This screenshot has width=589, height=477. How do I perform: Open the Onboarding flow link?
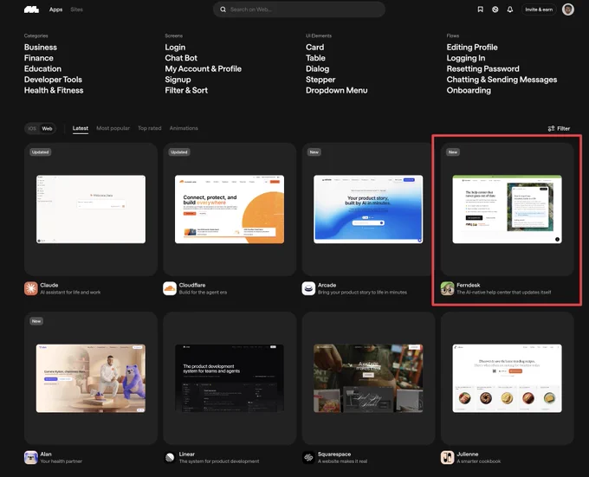[469, 90]
